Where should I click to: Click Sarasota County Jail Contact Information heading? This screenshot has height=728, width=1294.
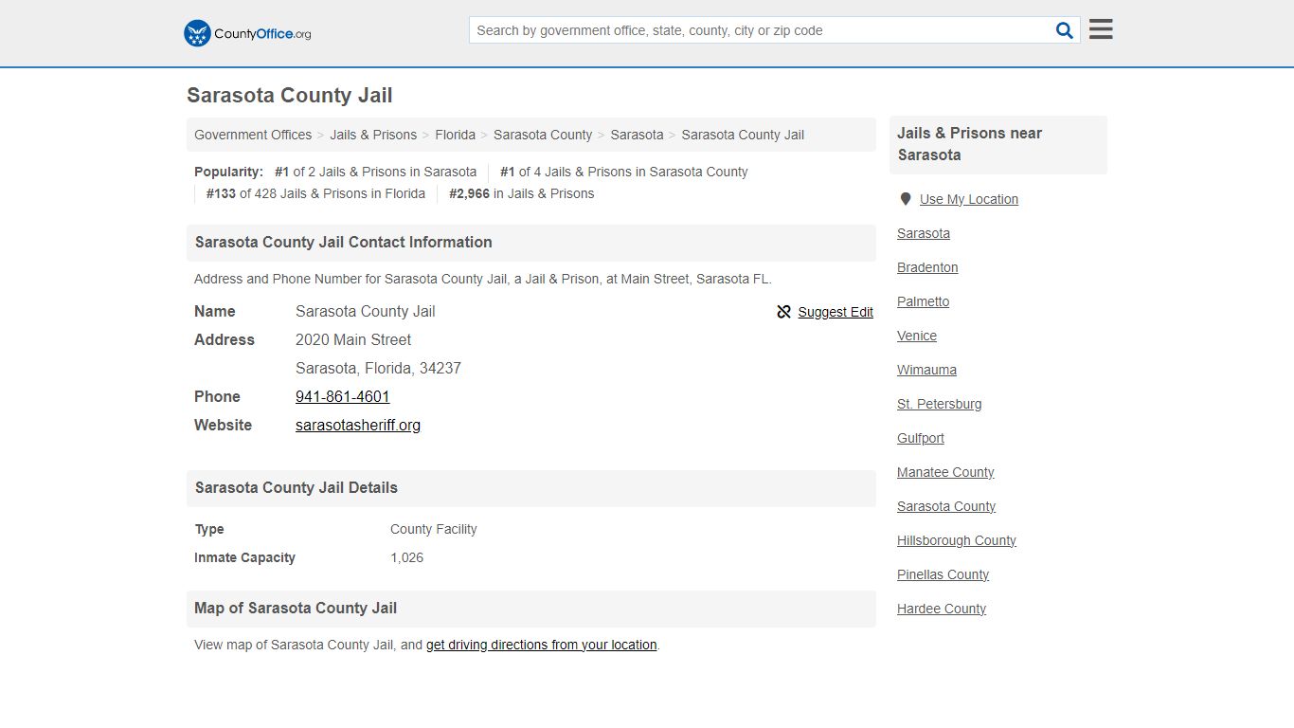[x=344, y=243]
